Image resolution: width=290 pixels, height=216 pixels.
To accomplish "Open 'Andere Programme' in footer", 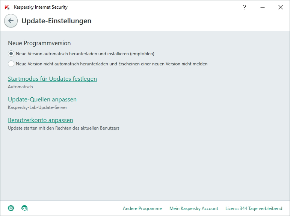I will tap(142, 208).
